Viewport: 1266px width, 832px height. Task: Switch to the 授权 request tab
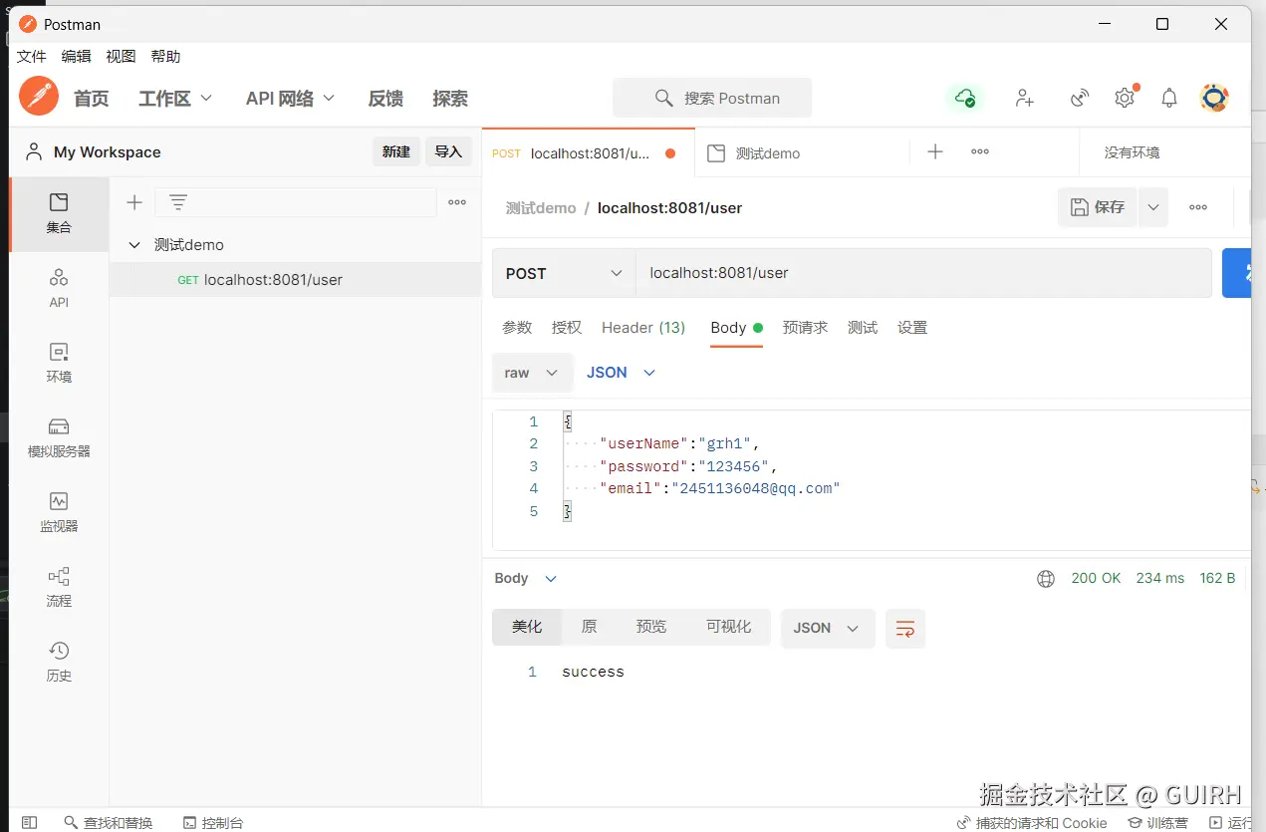pos(567,328)
